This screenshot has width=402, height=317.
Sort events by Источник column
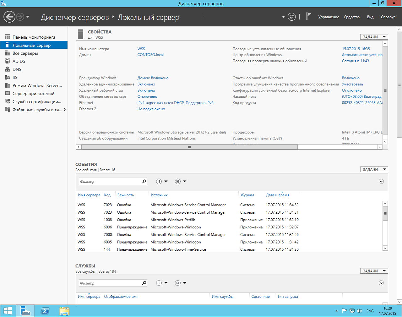pyautogui.click(x=159, y=195)
